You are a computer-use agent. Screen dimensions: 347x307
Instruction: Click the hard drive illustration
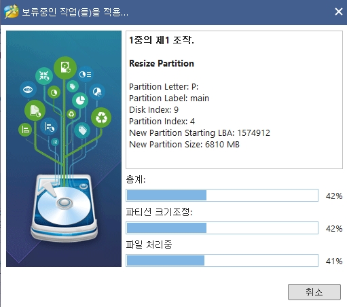coord(65,207)
